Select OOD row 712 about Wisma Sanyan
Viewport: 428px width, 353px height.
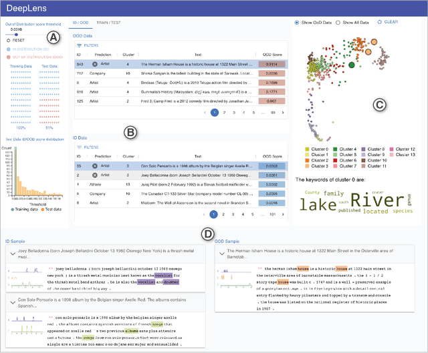point(181,73)
